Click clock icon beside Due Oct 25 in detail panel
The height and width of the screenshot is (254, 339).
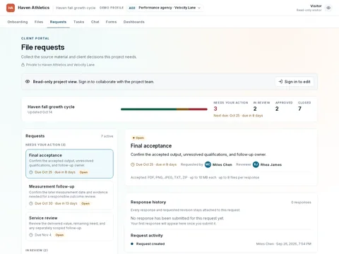133,164
